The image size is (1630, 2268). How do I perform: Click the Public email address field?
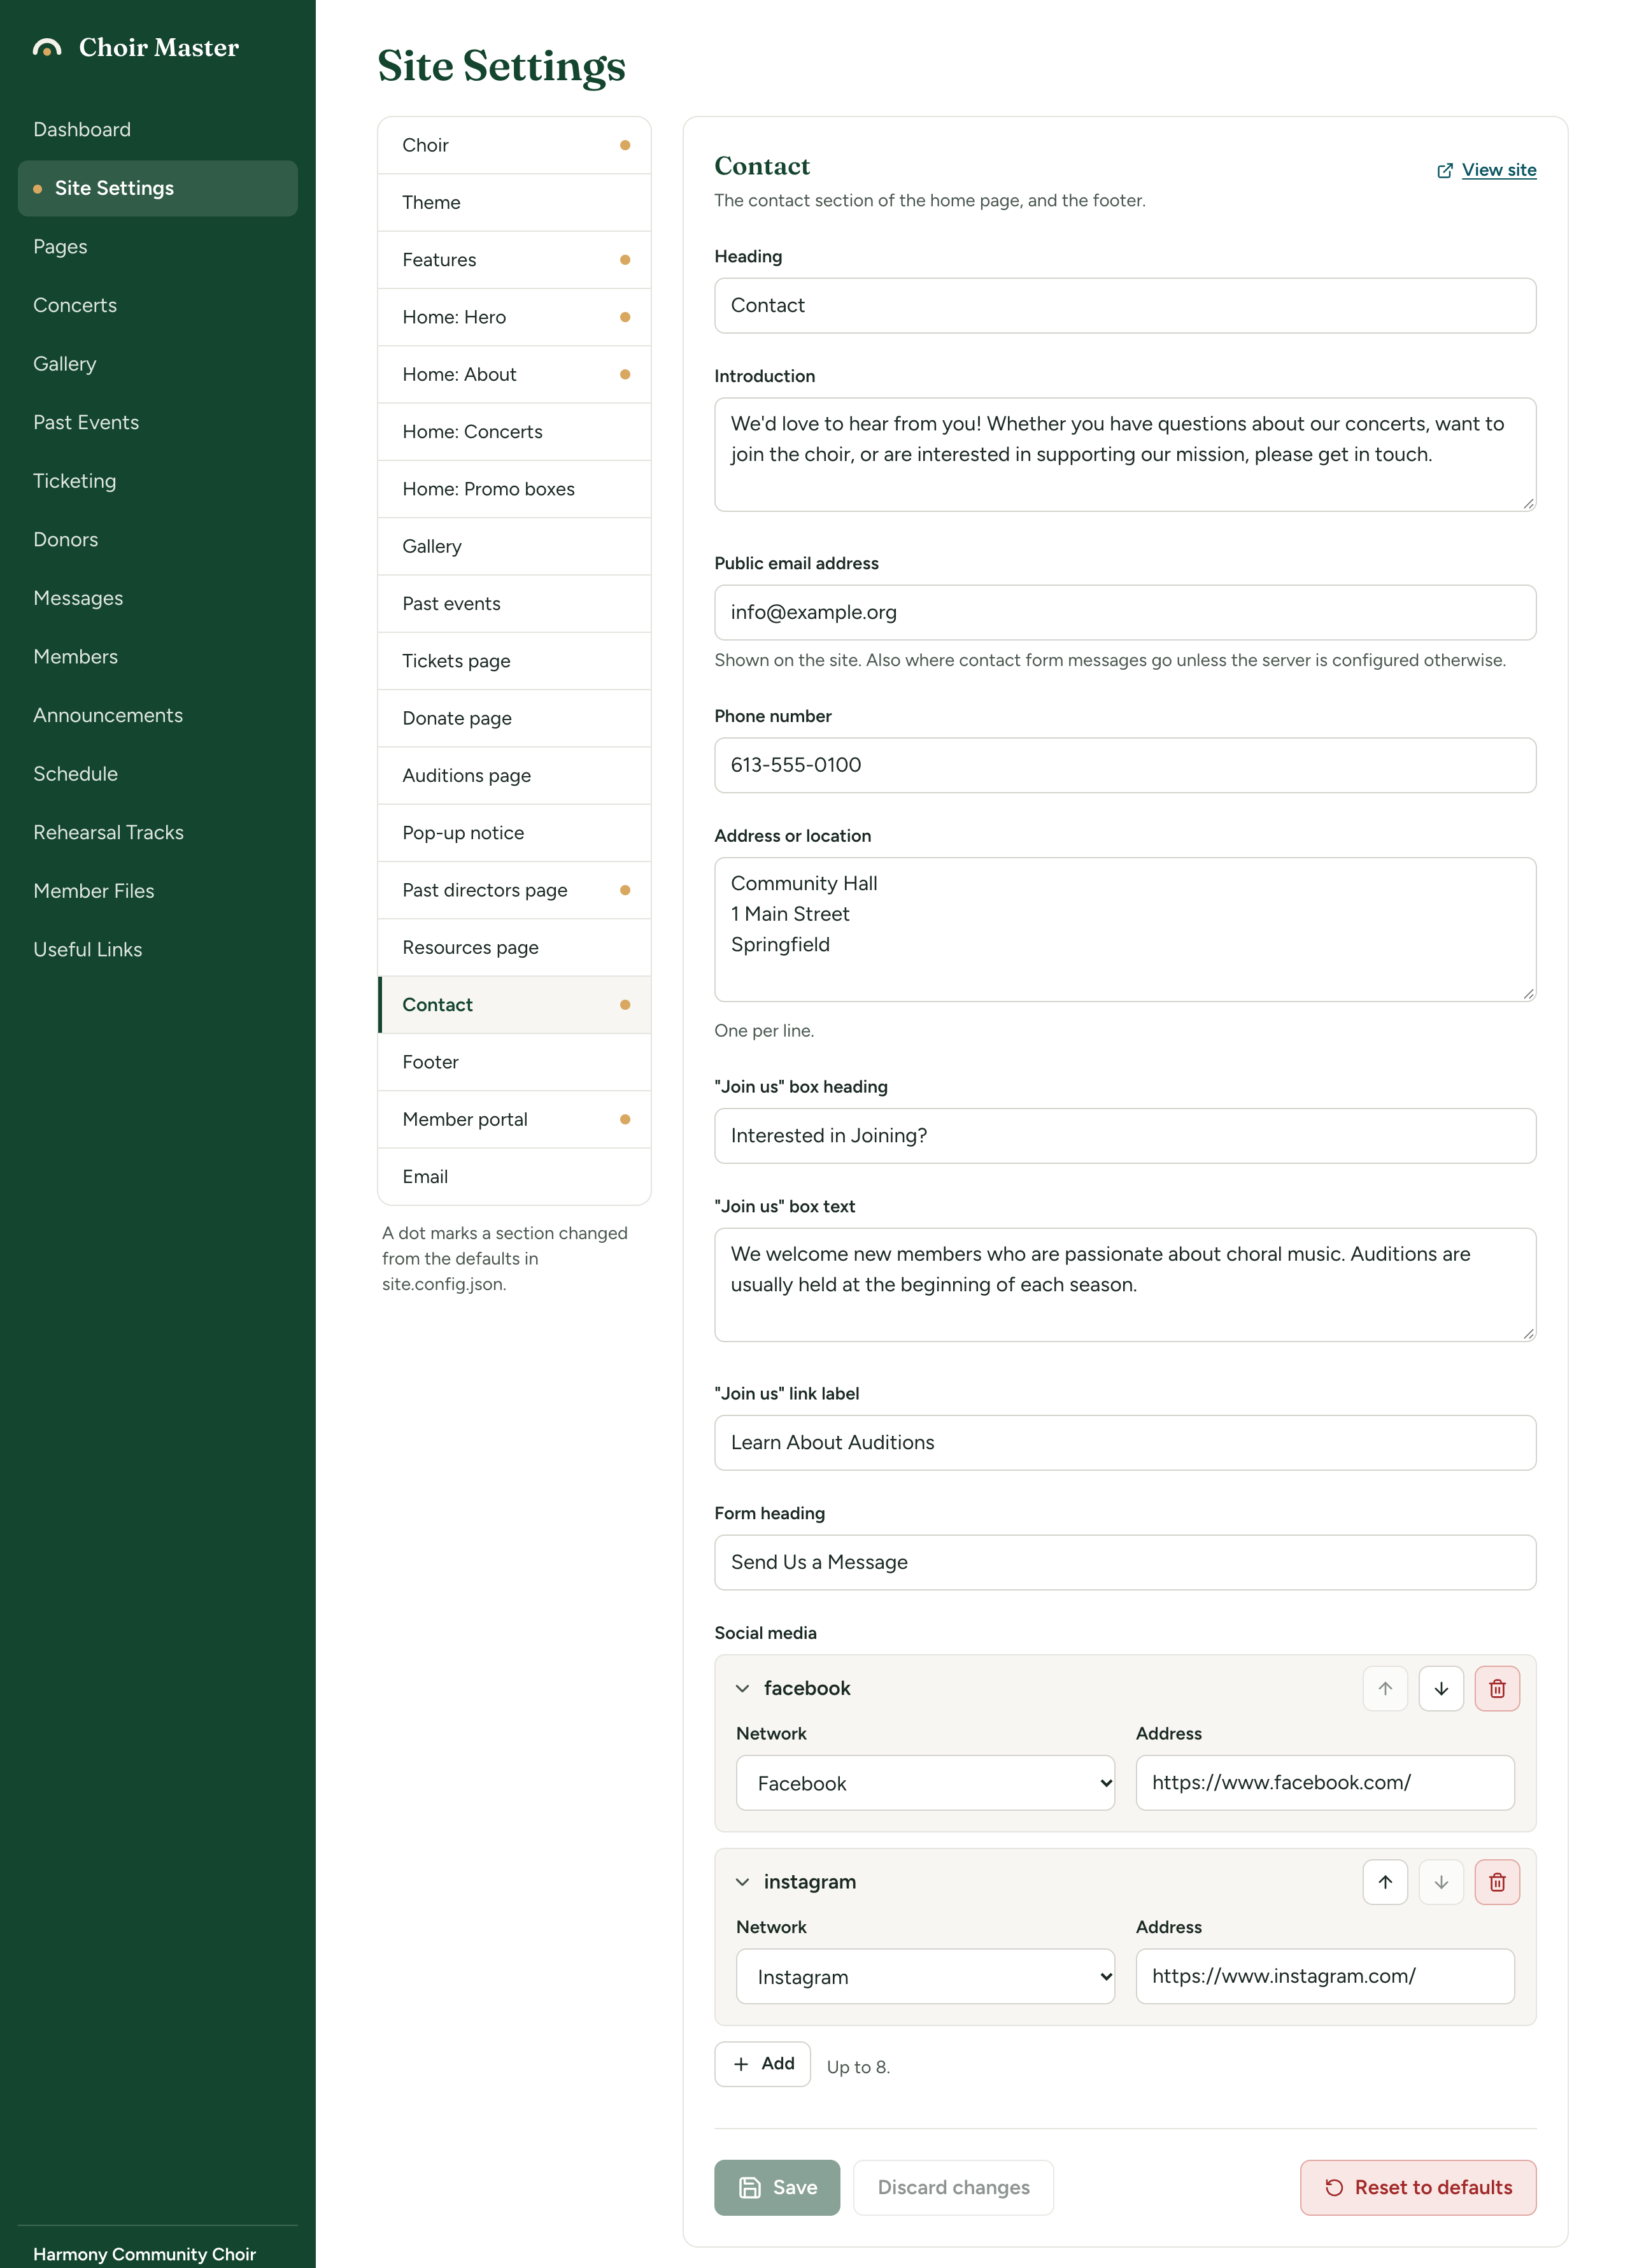pos(1125,612)
